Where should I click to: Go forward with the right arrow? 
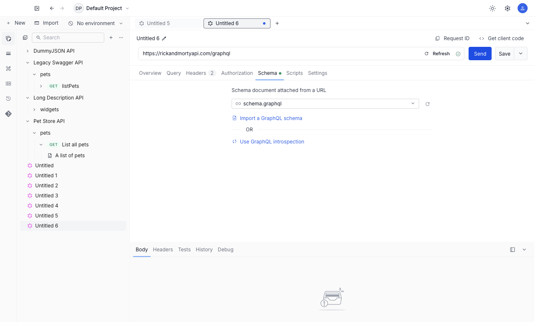click(62, 8)
